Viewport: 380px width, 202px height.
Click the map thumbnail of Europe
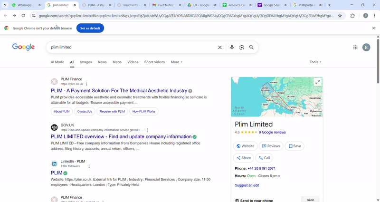(x=277, y=97)
